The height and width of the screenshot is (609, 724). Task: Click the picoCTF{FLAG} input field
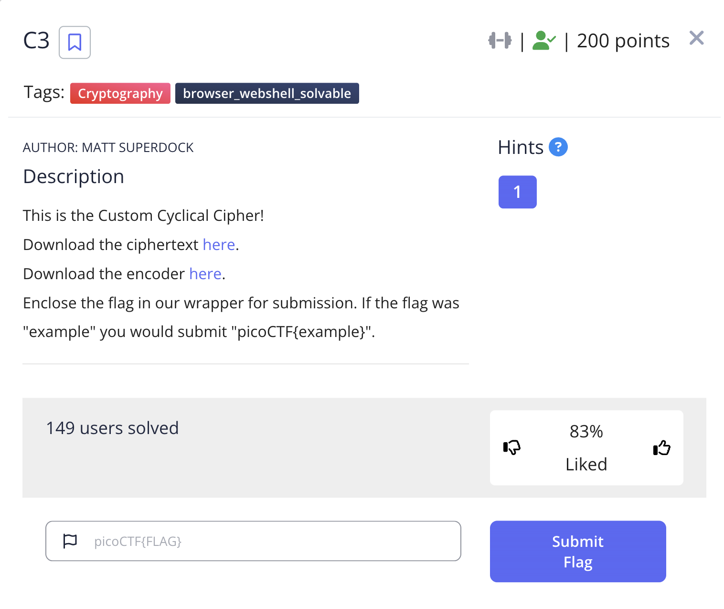[x=253, y=541]
